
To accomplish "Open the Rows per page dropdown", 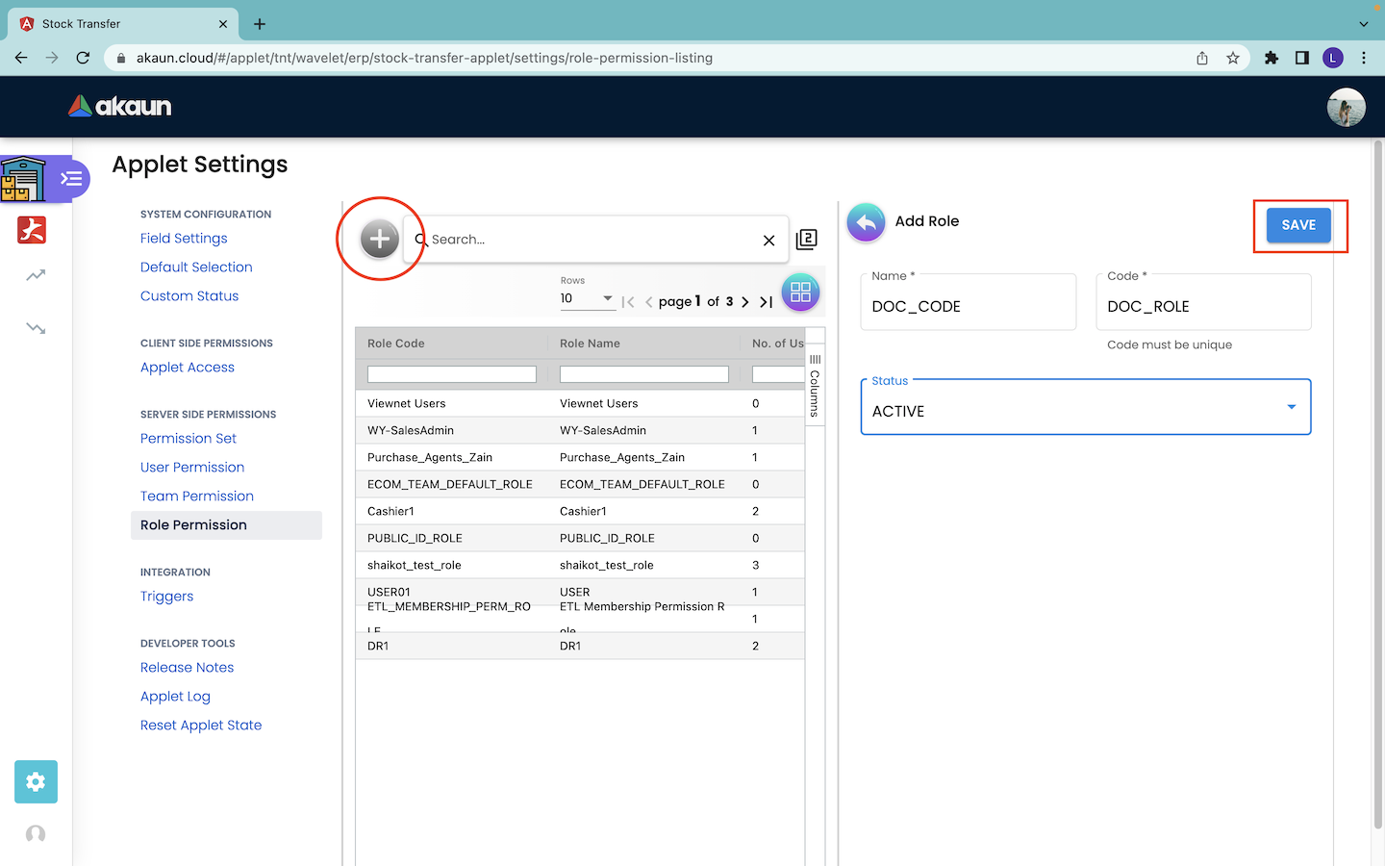I will click(x=587, y=299).
